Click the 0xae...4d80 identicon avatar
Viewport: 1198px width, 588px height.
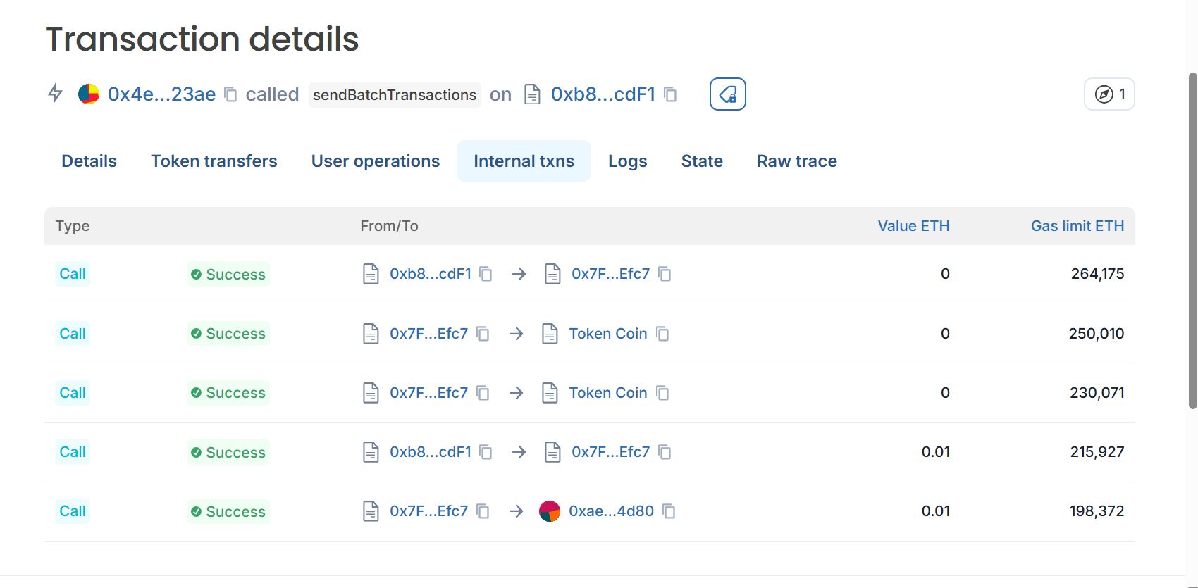tap(550, 511)
